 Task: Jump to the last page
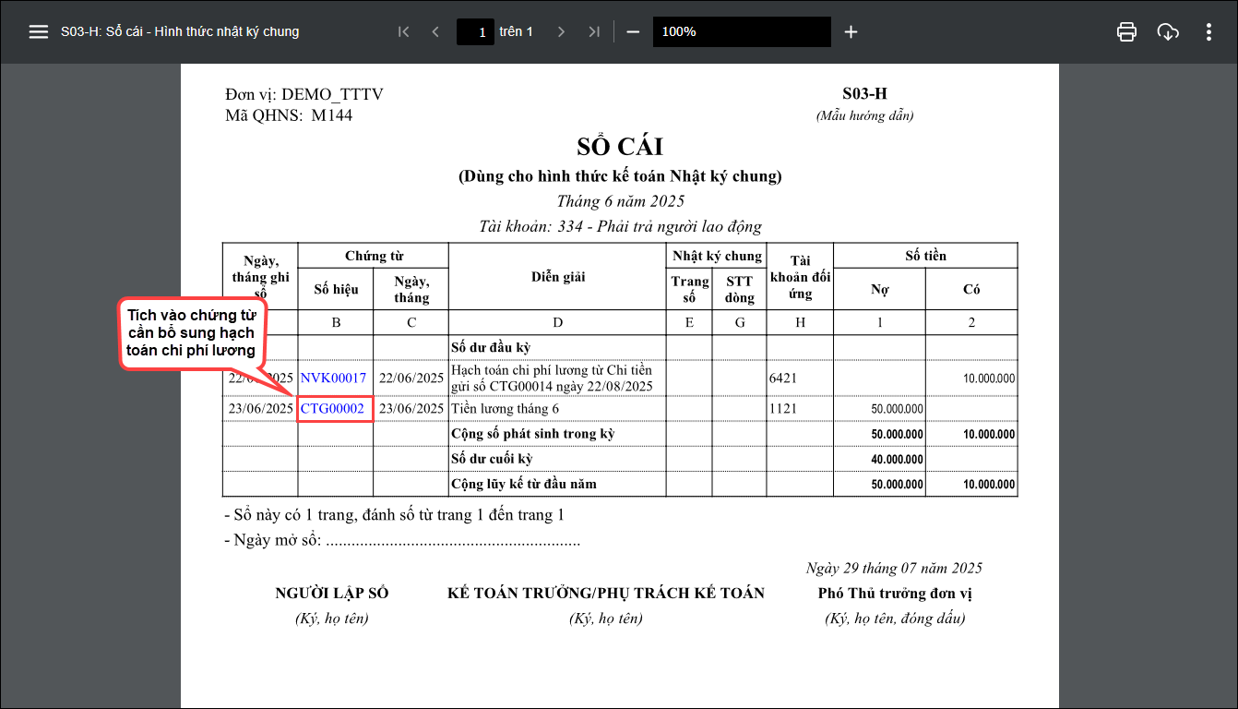pyautogui.click(x=594, y=31)
